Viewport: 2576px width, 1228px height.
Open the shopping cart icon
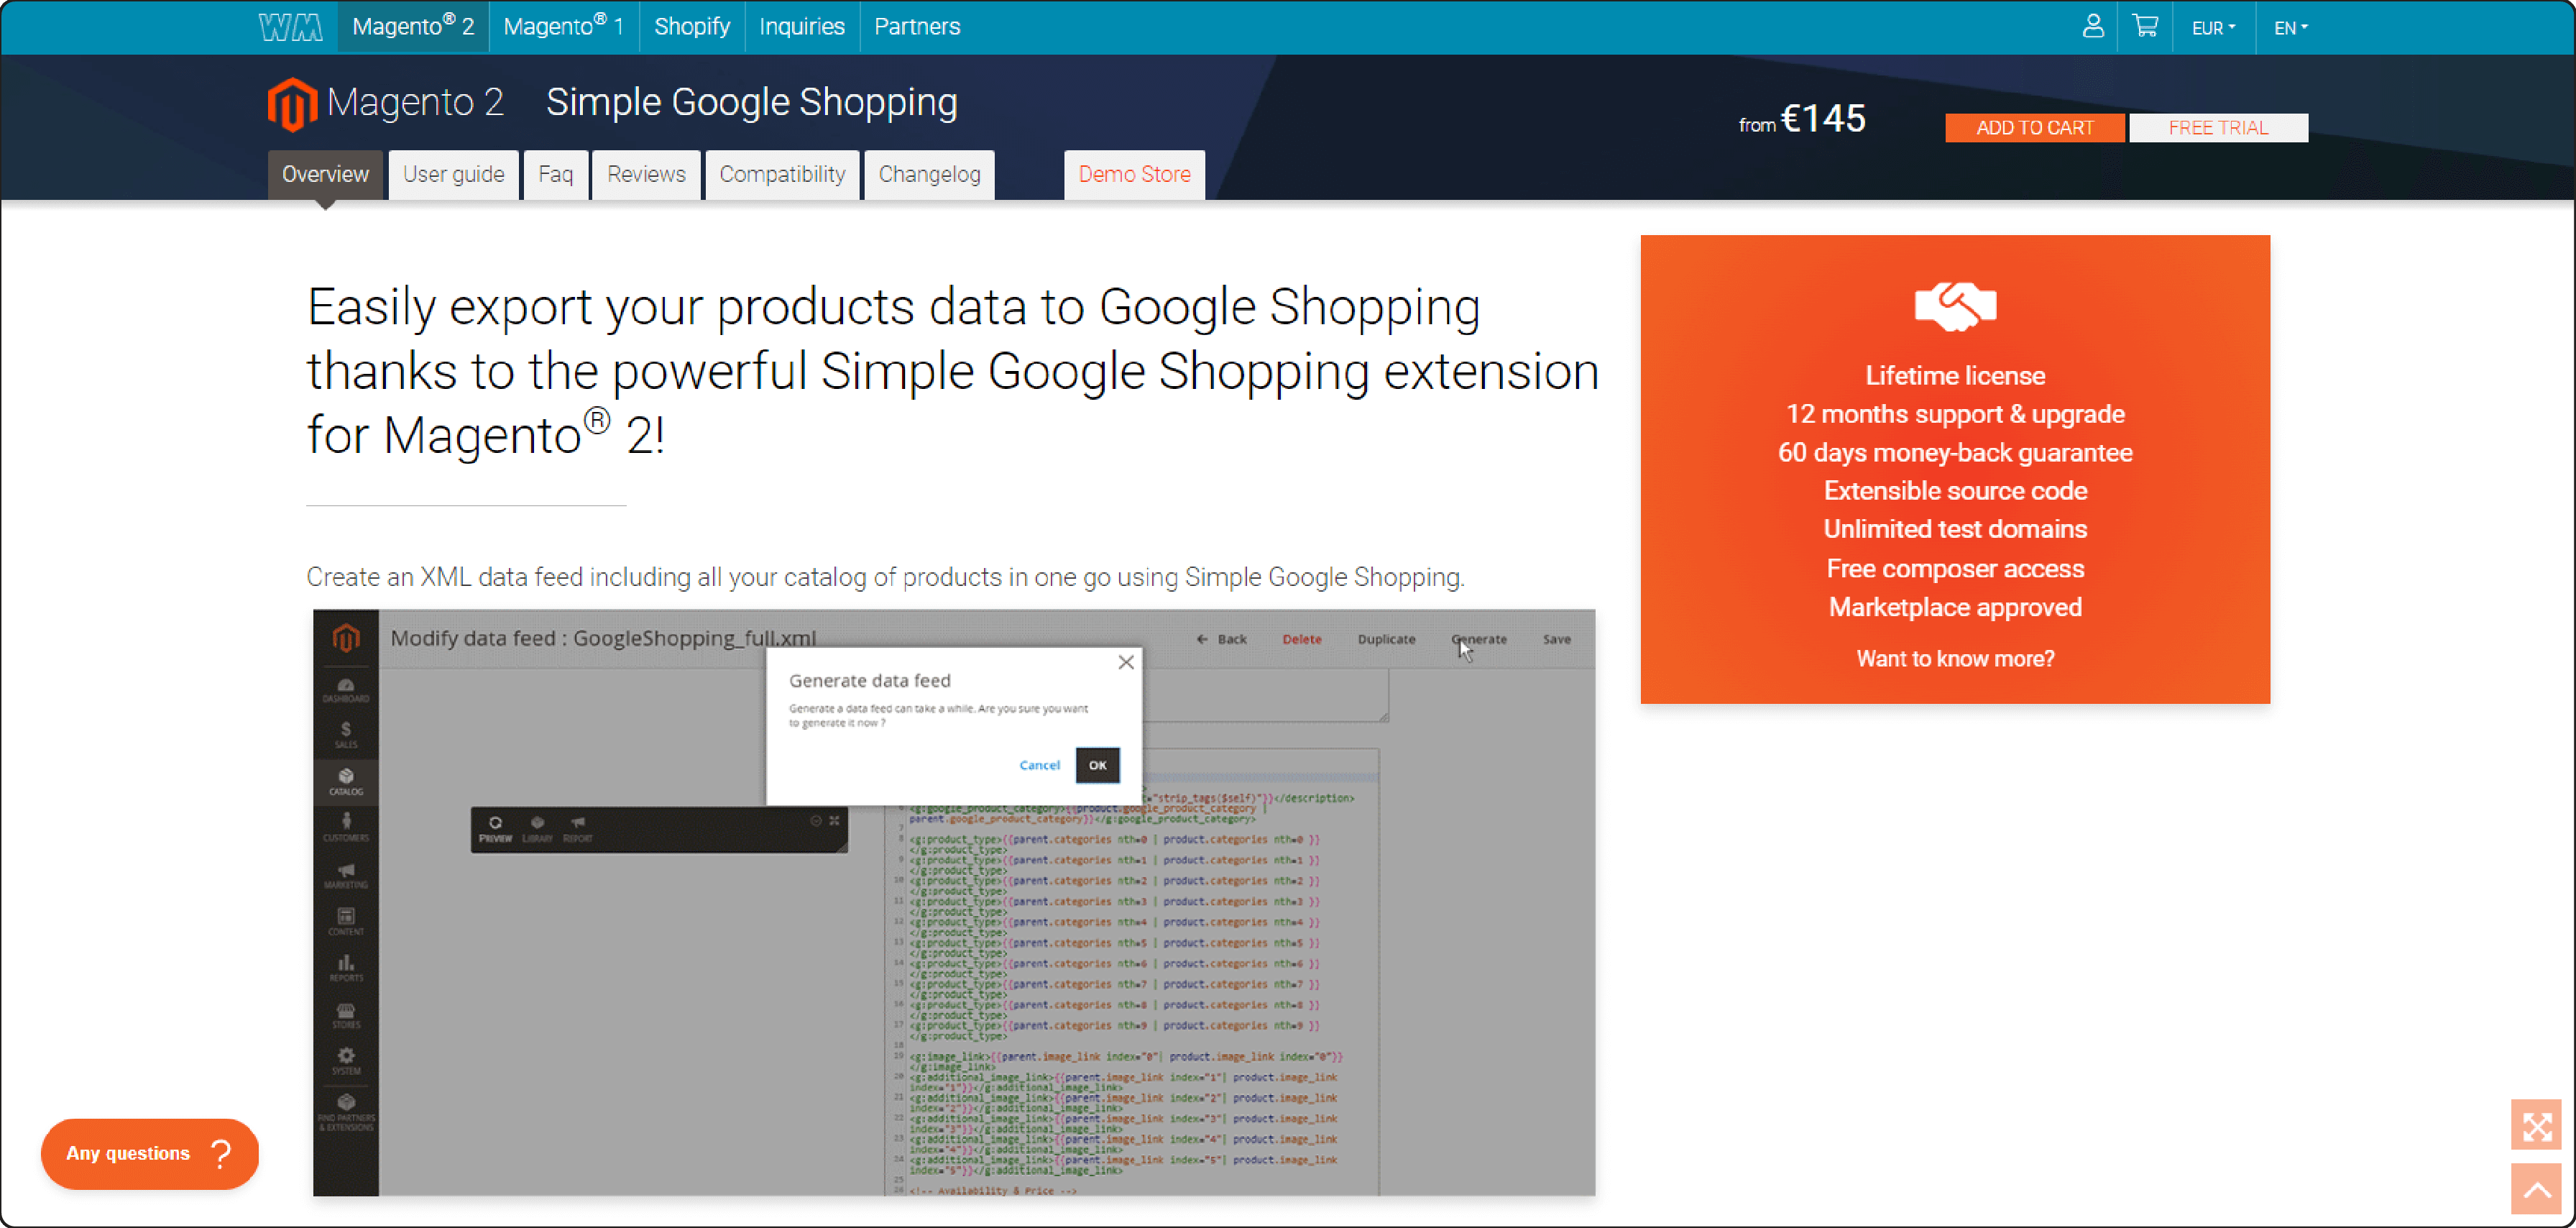[2144, 26]
